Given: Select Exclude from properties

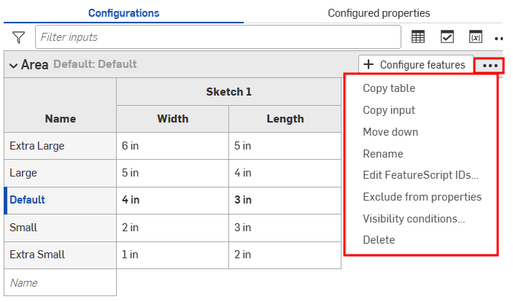Looking at the screenshot, I should click(x=422, y=197).
